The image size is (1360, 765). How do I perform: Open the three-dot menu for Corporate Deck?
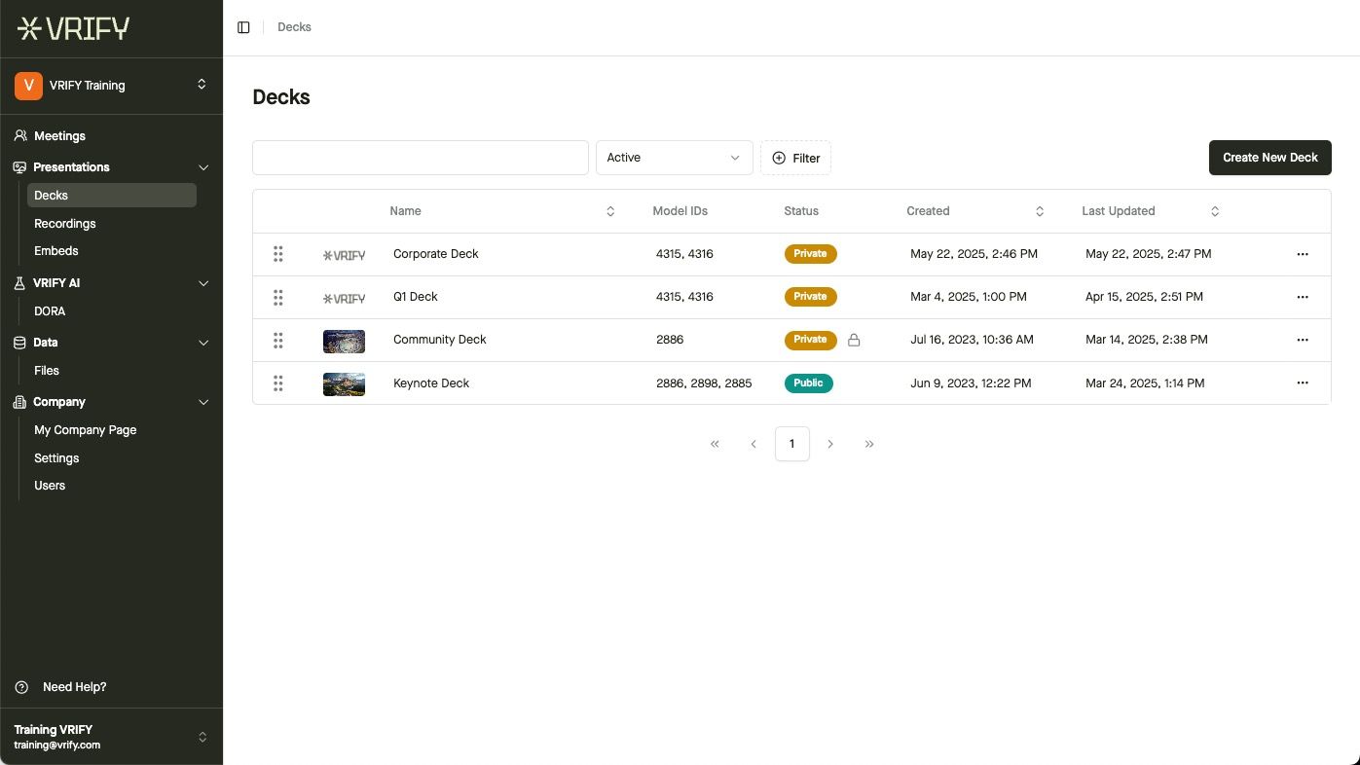(x=1302, y=254)
